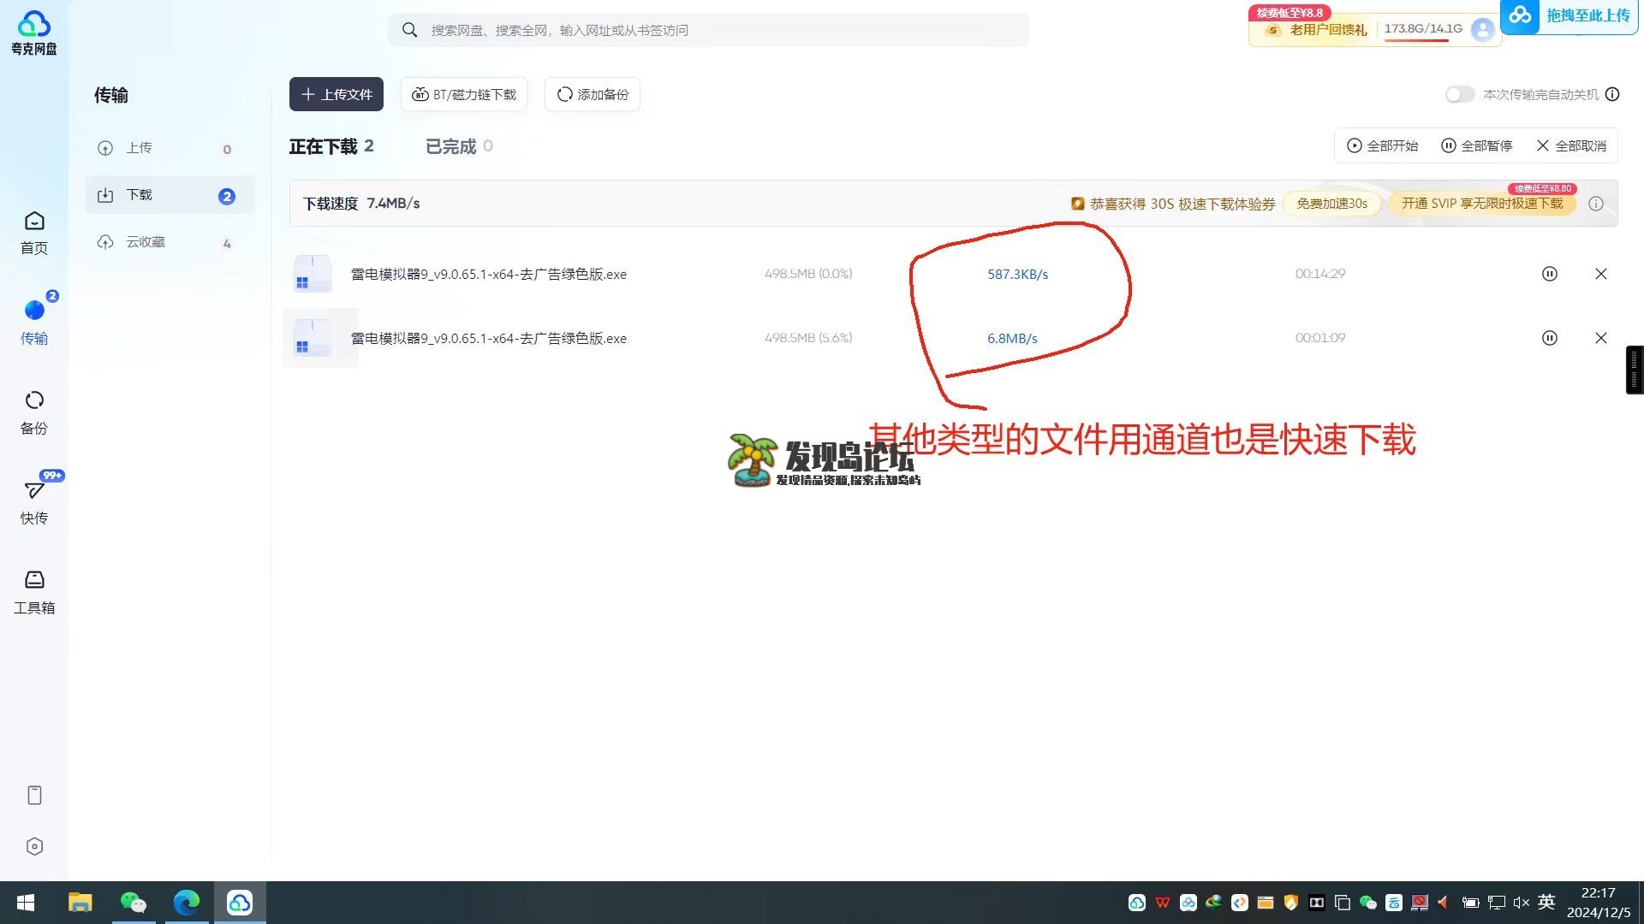Open File Explorer from taskbar
The image size is (1644, 924).
(80, 903)
